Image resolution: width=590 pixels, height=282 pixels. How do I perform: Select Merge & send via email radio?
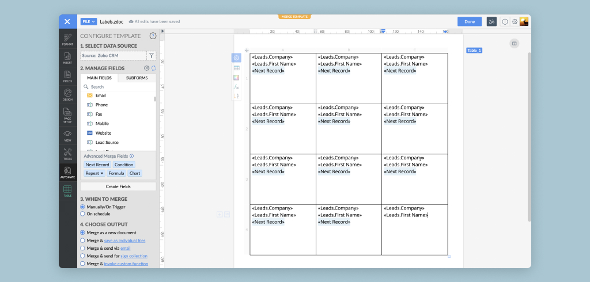[82, 248]
